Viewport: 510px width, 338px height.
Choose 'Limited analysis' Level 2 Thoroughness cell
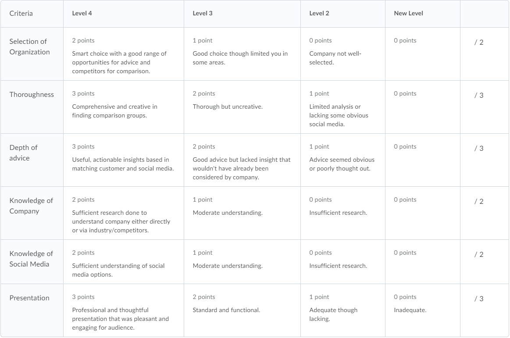point(343,107)
